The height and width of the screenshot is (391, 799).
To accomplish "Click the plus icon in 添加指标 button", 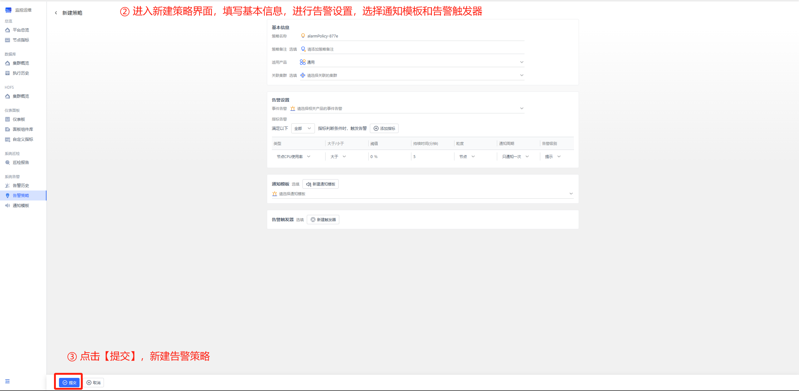I will 376,129.
